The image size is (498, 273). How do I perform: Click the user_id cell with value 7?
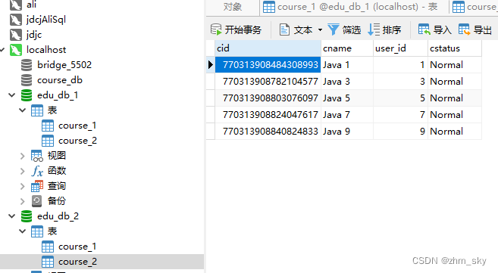pyautogui.click(x=400, y=115)
